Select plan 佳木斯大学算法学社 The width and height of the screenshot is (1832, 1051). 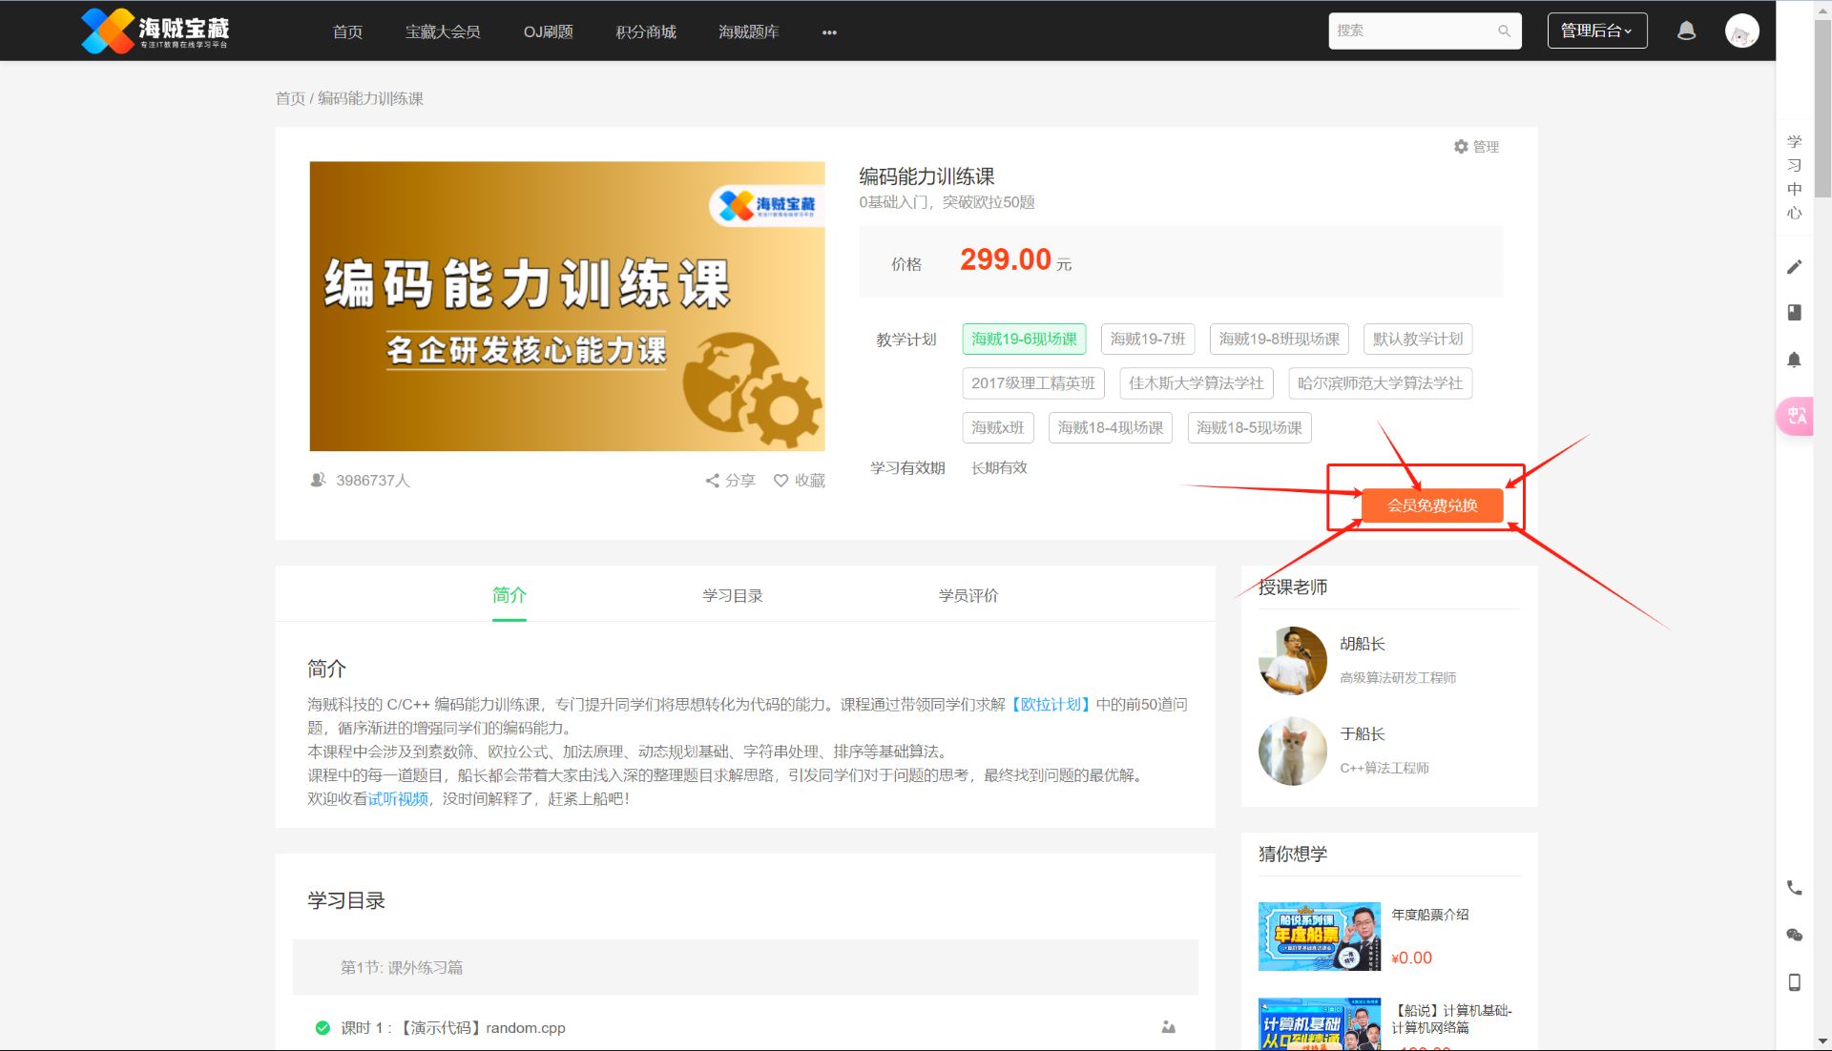(x=1196, y=382)
